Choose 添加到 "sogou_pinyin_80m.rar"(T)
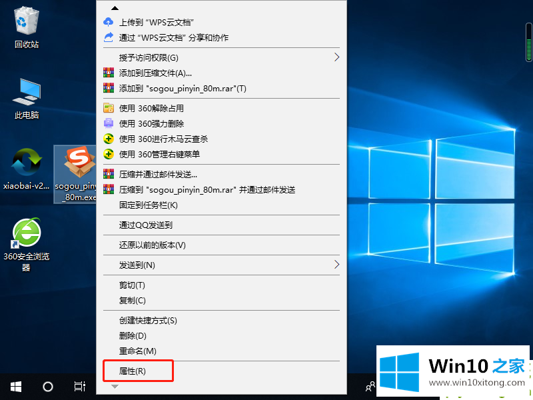This screenshot has width=533, height=400. (x=222, y=89)
